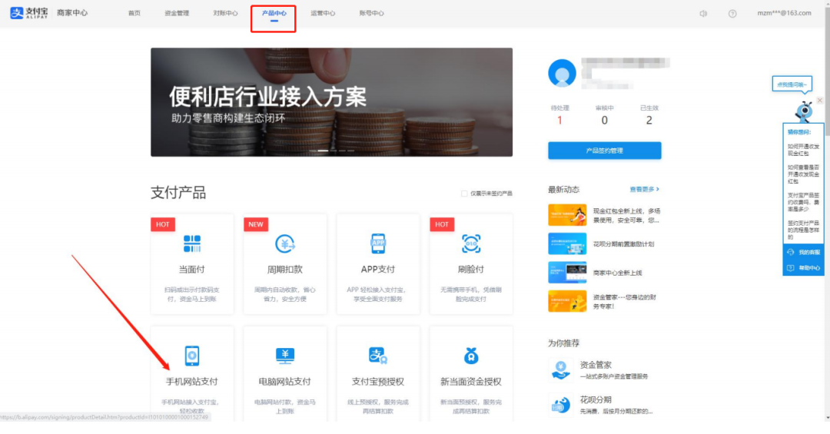830x434 pixels.
Task: Open the 账号中心 tab
Action: pyautogui.click(x=372, y=13)
